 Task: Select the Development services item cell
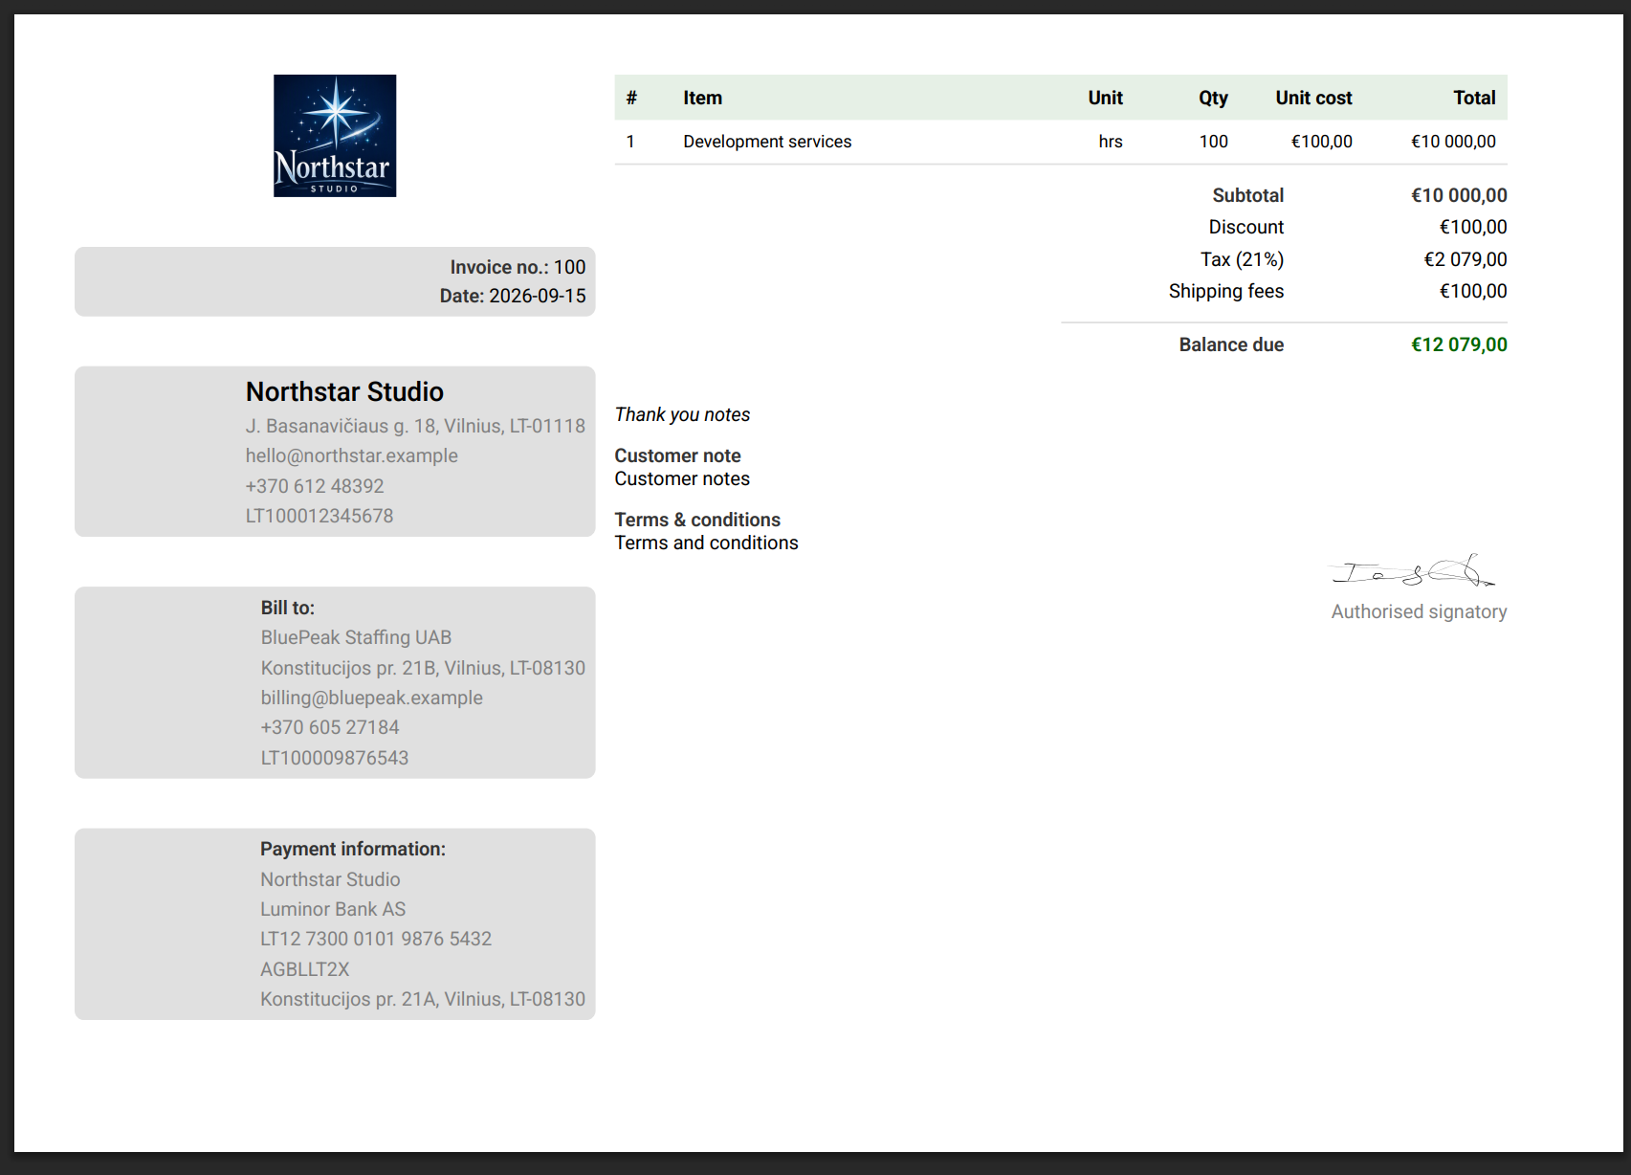pyautogui.click(x=767, y=142)
